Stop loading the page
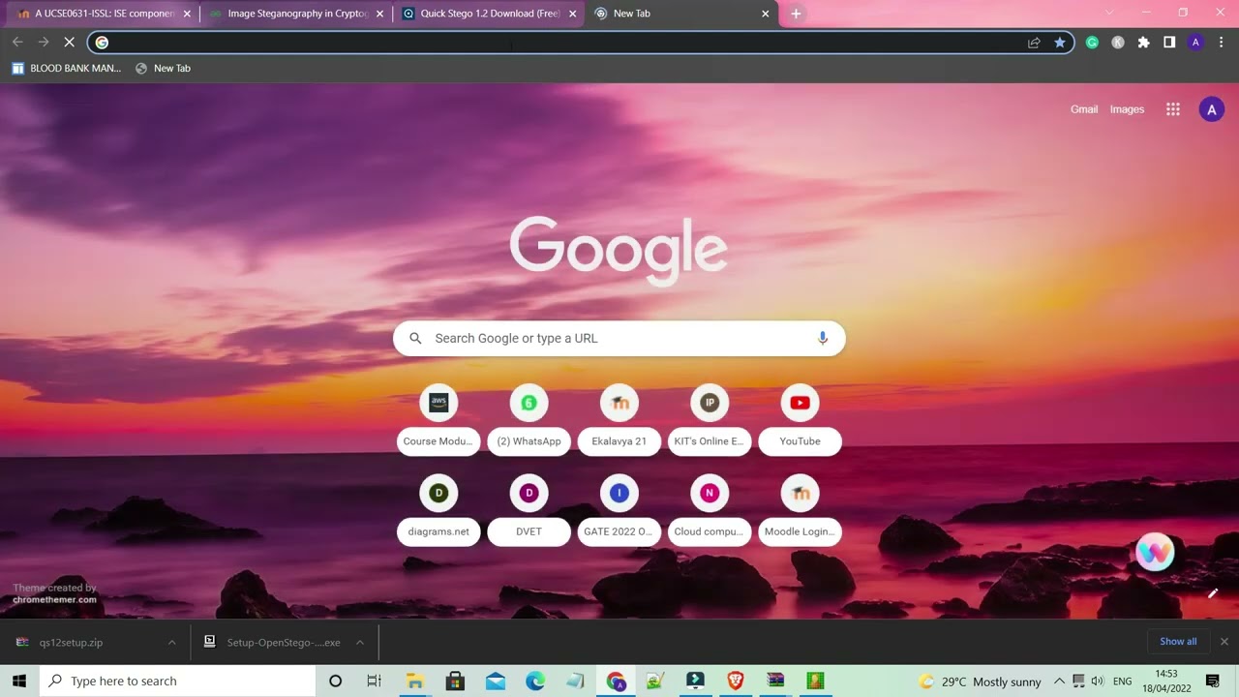 tap(69, 43)
